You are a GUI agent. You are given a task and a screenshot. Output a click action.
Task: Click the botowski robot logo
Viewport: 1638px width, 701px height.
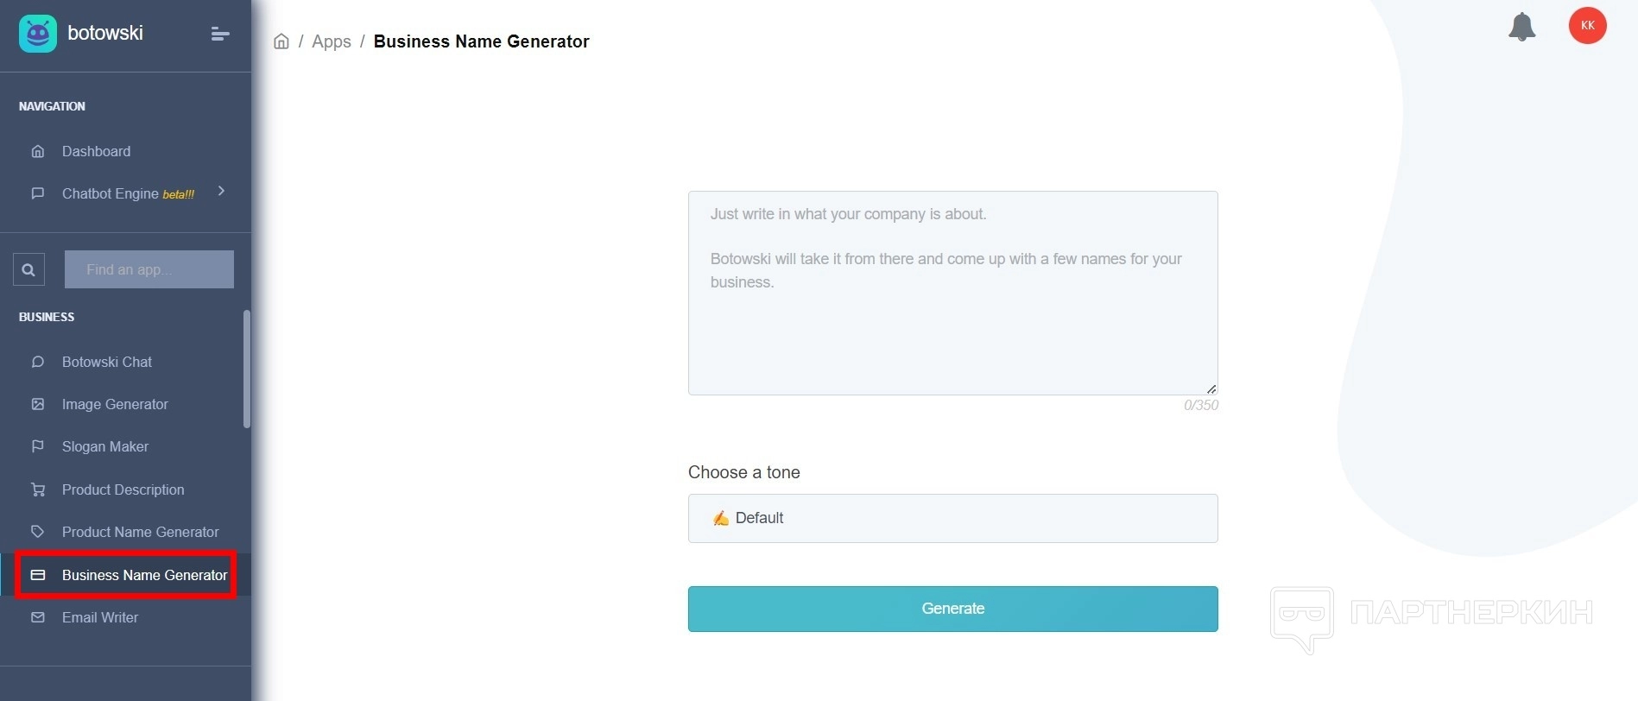[38, 34]
